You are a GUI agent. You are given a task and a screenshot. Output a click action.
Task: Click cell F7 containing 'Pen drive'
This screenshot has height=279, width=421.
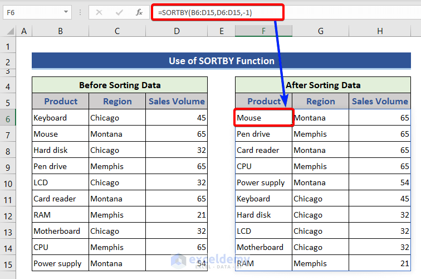click(263, 134)
